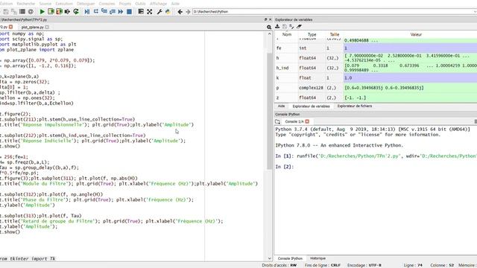Run the file with green play

click(42, 12)
